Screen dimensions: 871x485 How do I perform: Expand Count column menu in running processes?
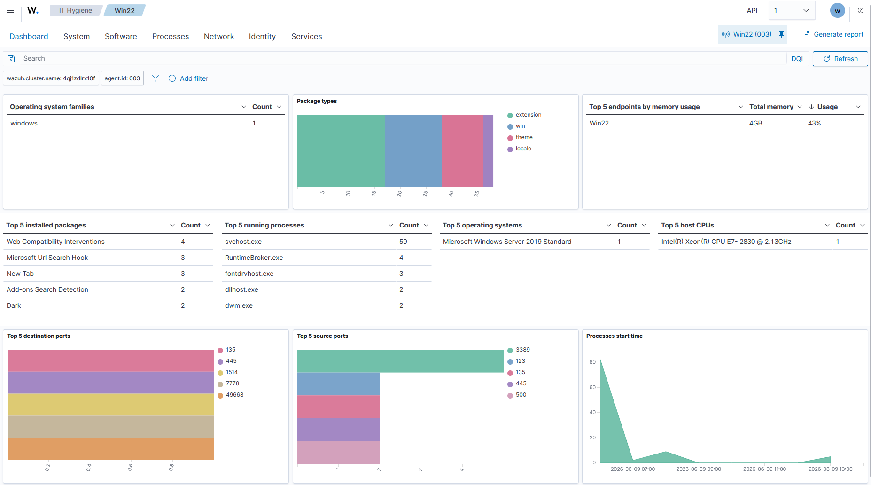426,225
